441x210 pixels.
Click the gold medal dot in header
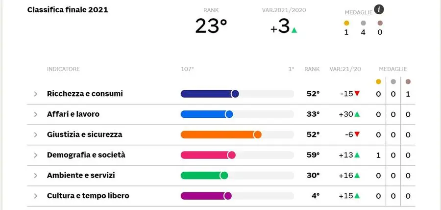346,23
